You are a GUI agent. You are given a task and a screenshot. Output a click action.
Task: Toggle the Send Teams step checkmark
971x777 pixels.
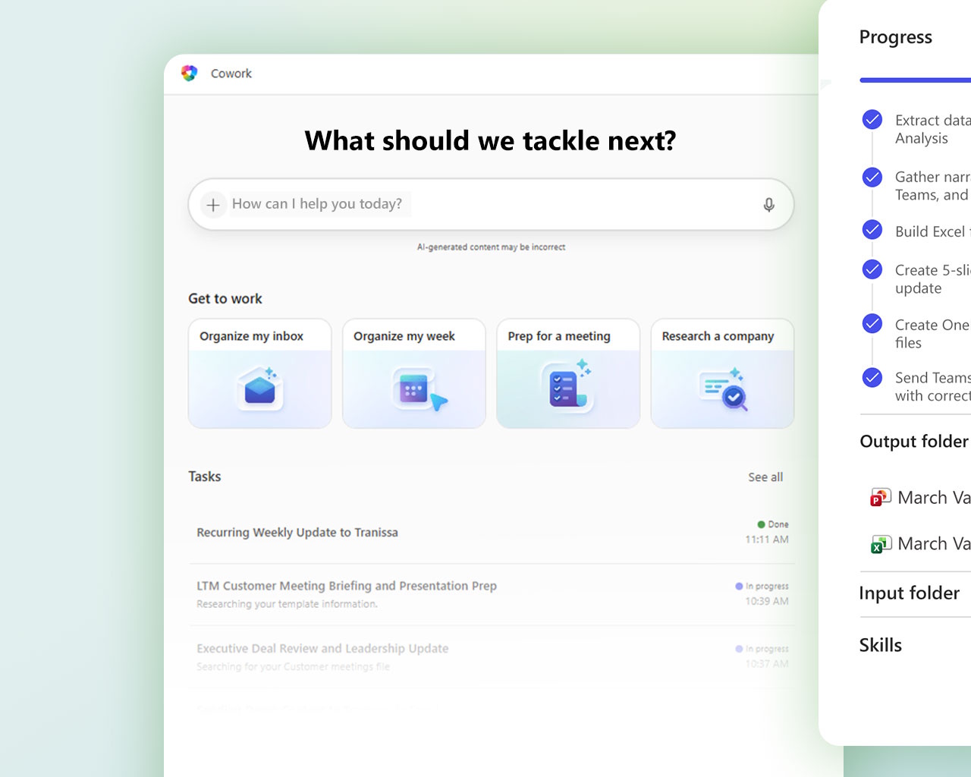pyautogui.click(x=872, y=377)
